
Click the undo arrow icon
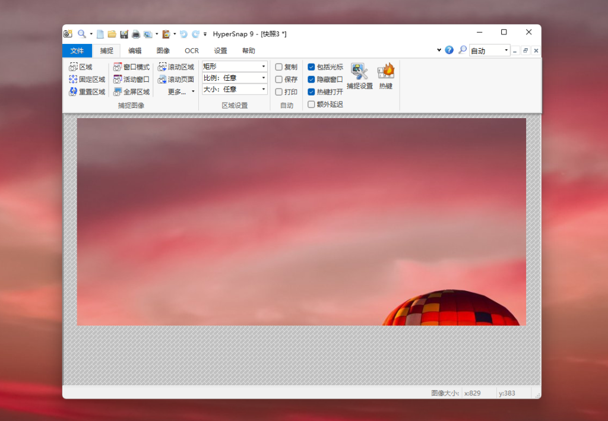[x=183, y=34]
